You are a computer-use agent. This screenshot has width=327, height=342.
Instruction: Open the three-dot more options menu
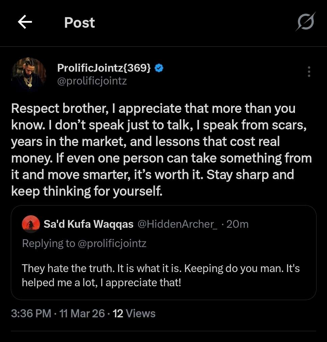pos(309,72)
